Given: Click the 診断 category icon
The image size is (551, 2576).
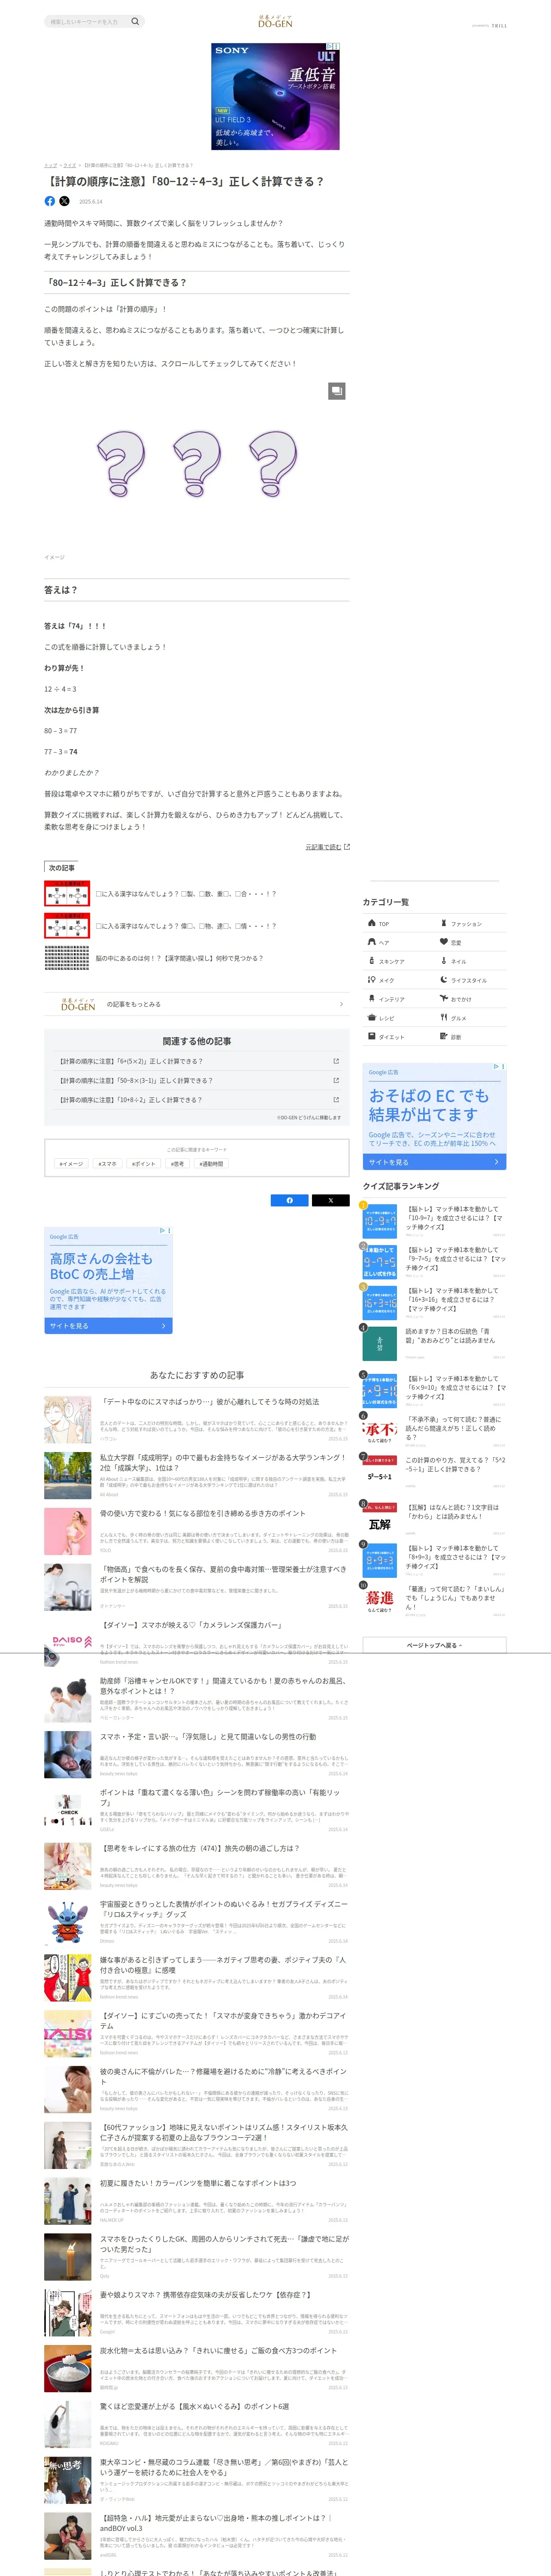Looking at the screenshot, I should [444, 1037].
